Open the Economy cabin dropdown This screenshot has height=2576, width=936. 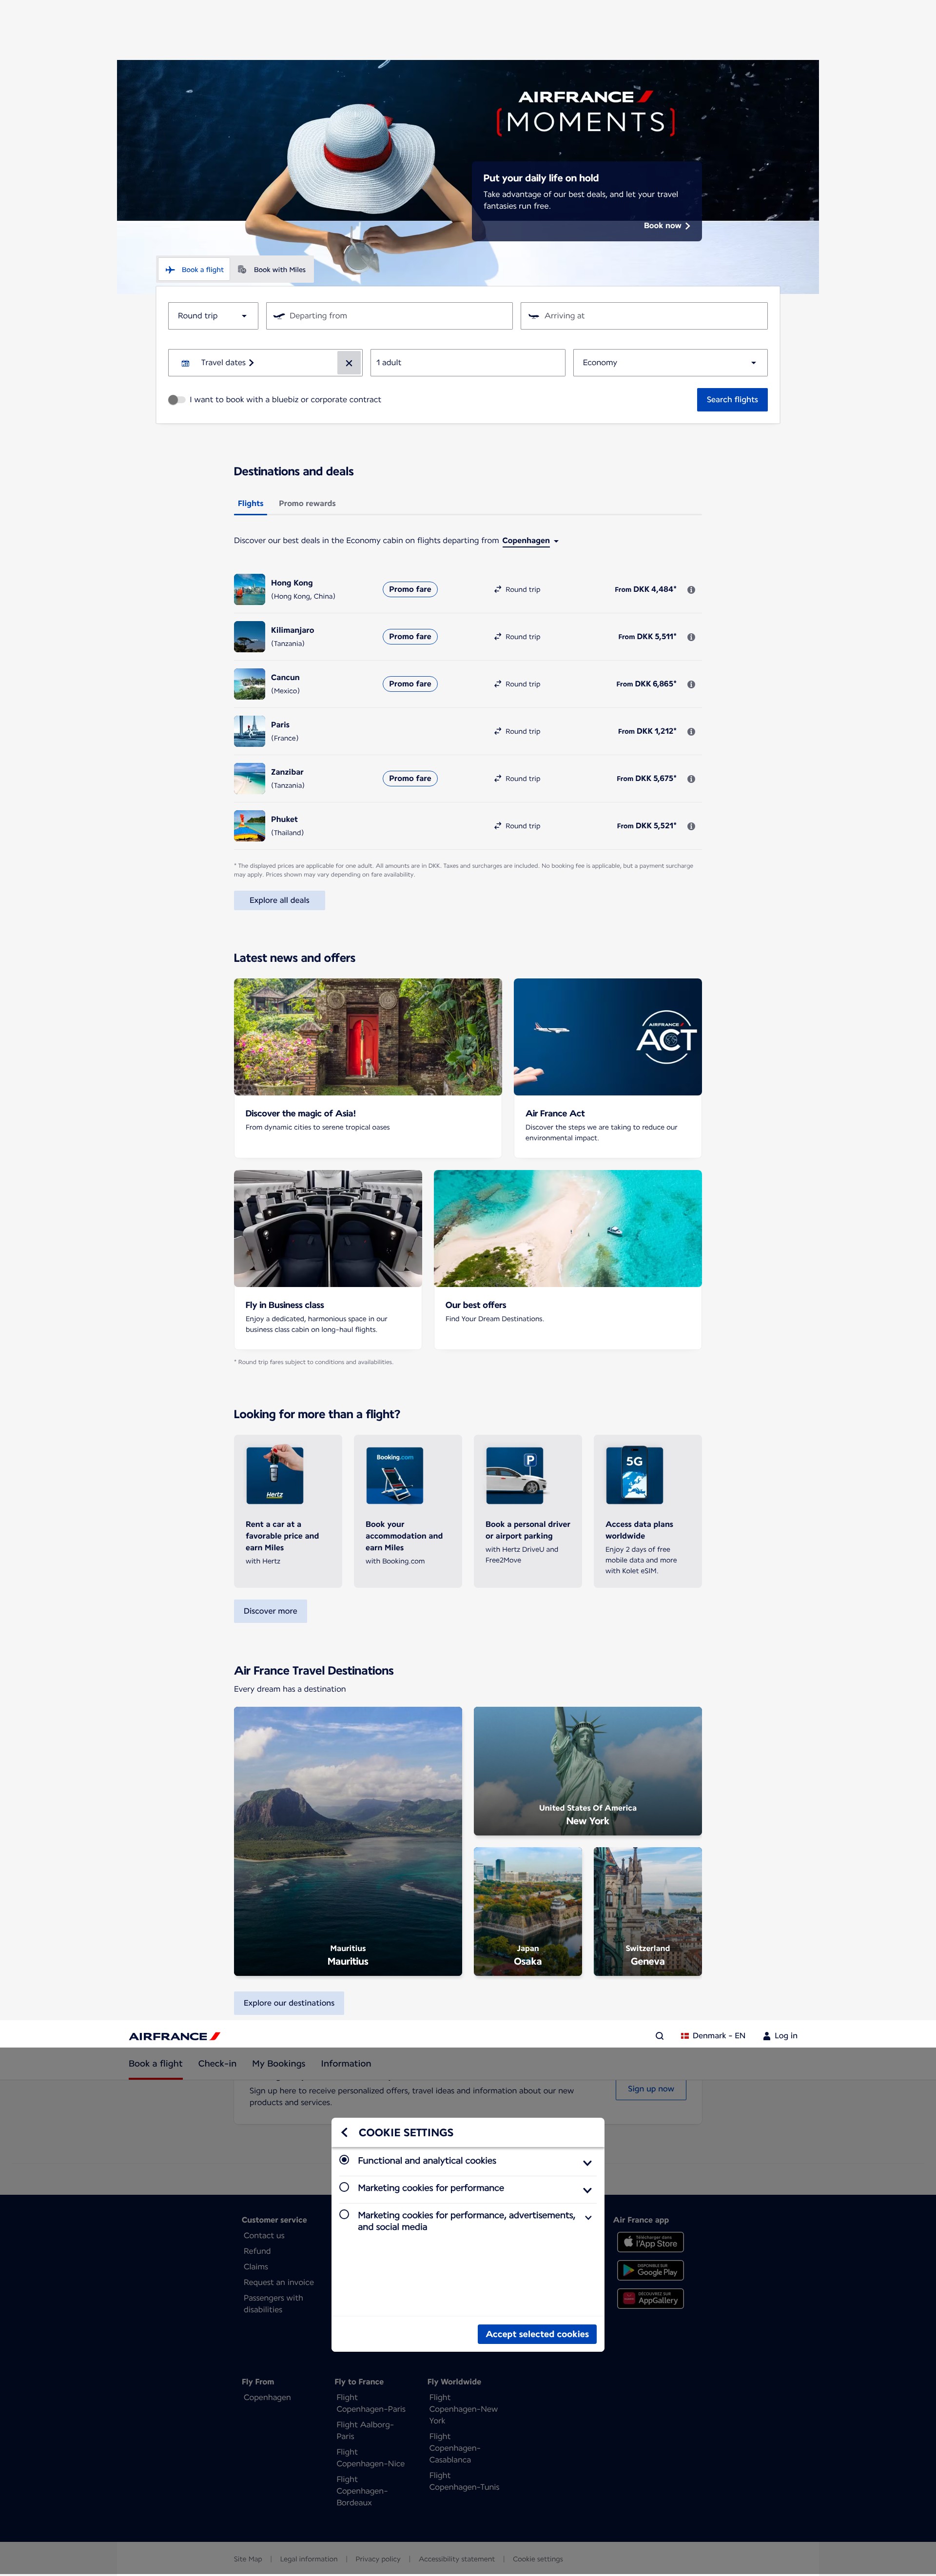[670, 363]
